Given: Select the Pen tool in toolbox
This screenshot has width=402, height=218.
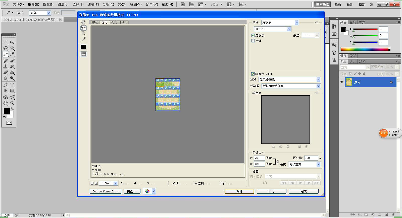Looking at the screenshot, I should point(6,85).
